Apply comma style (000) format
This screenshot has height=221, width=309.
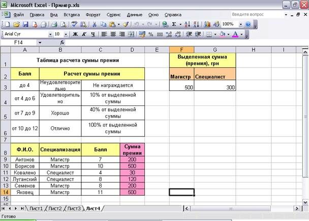click(160, 34)
